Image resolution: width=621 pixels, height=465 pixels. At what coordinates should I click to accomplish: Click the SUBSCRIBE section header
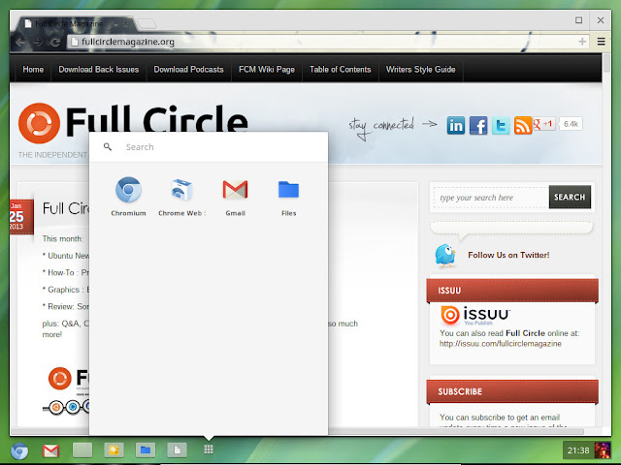512,391
